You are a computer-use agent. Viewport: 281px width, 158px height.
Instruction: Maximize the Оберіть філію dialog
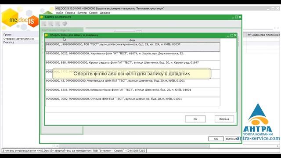pyautogui.click(x=231, y=35)
